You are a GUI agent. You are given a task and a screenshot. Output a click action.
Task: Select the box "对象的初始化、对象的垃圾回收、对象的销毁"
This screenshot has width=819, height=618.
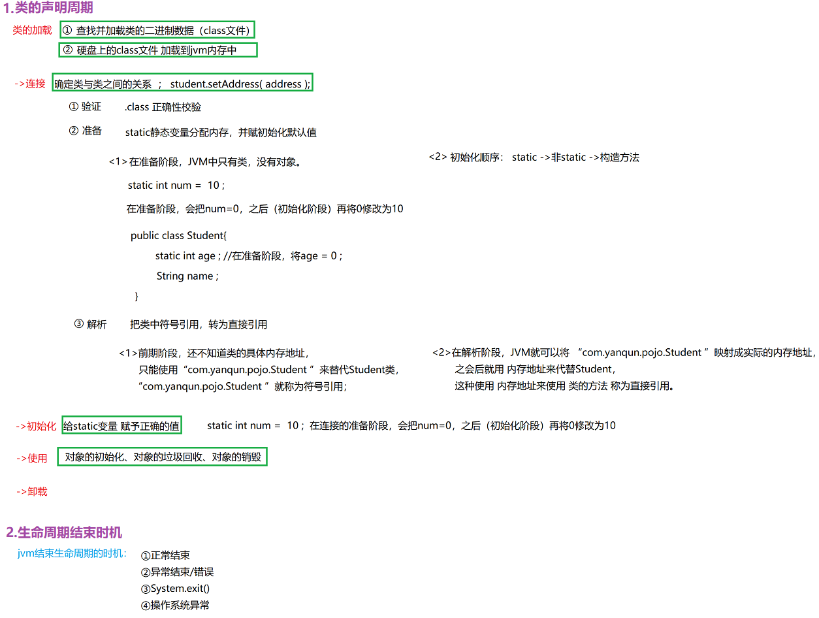click(163, 457)
